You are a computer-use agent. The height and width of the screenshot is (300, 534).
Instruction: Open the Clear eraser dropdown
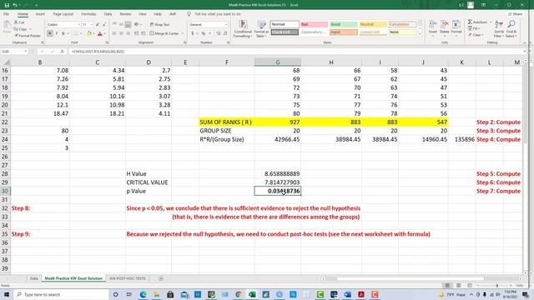[x=476, y=35]
